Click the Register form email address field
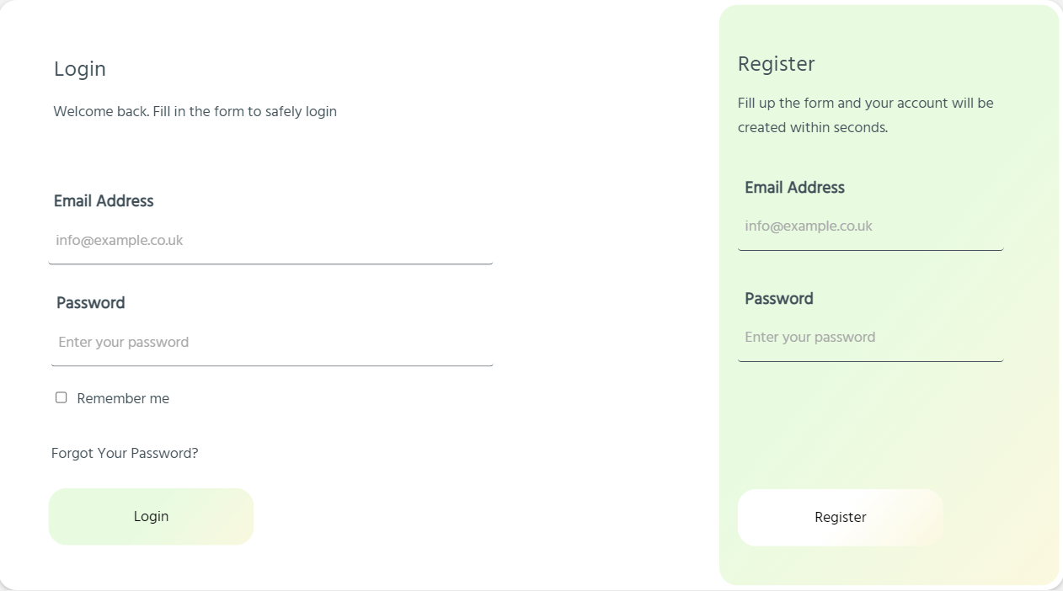Image resolution: width=1063 pixels, height=591 pixels. [x=870, y=226]
